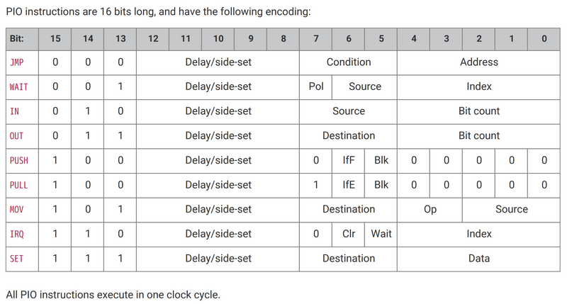Click the IRQ instruction row label
The height and width of the screenshot is (304, 567).
[16, 234]
